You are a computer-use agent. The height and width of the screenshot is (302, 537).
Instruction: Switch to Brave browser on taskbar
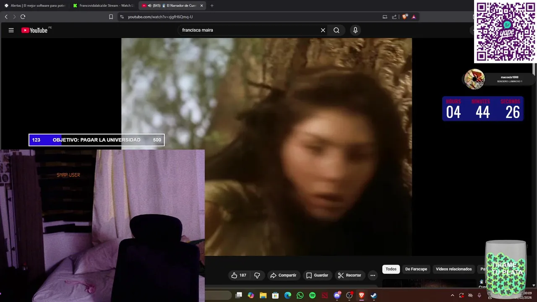coord(361,295)
